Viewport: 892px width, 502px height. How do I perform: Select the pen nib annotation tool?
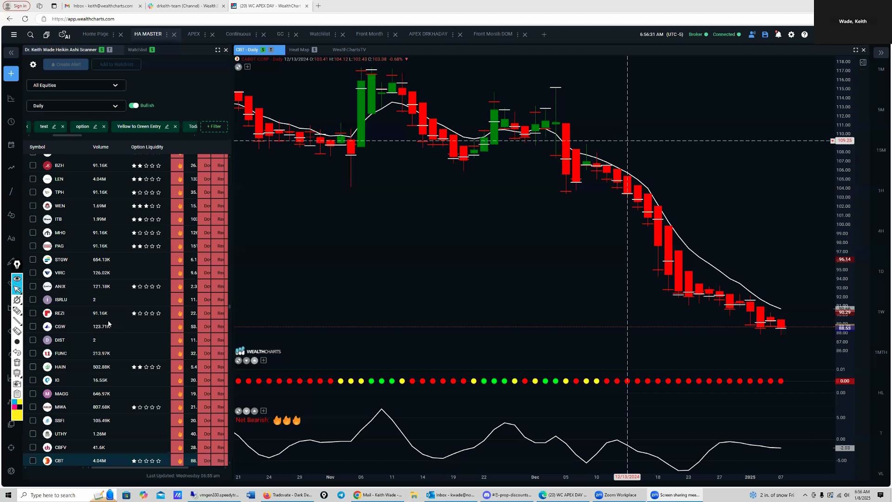tap(17, 265)
